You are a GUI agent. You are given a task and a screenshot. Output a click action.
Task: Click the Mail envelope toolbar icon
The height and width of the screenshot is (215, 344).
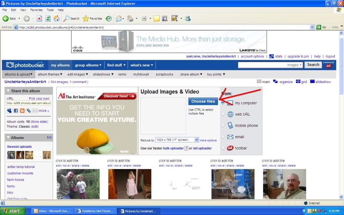119,19
